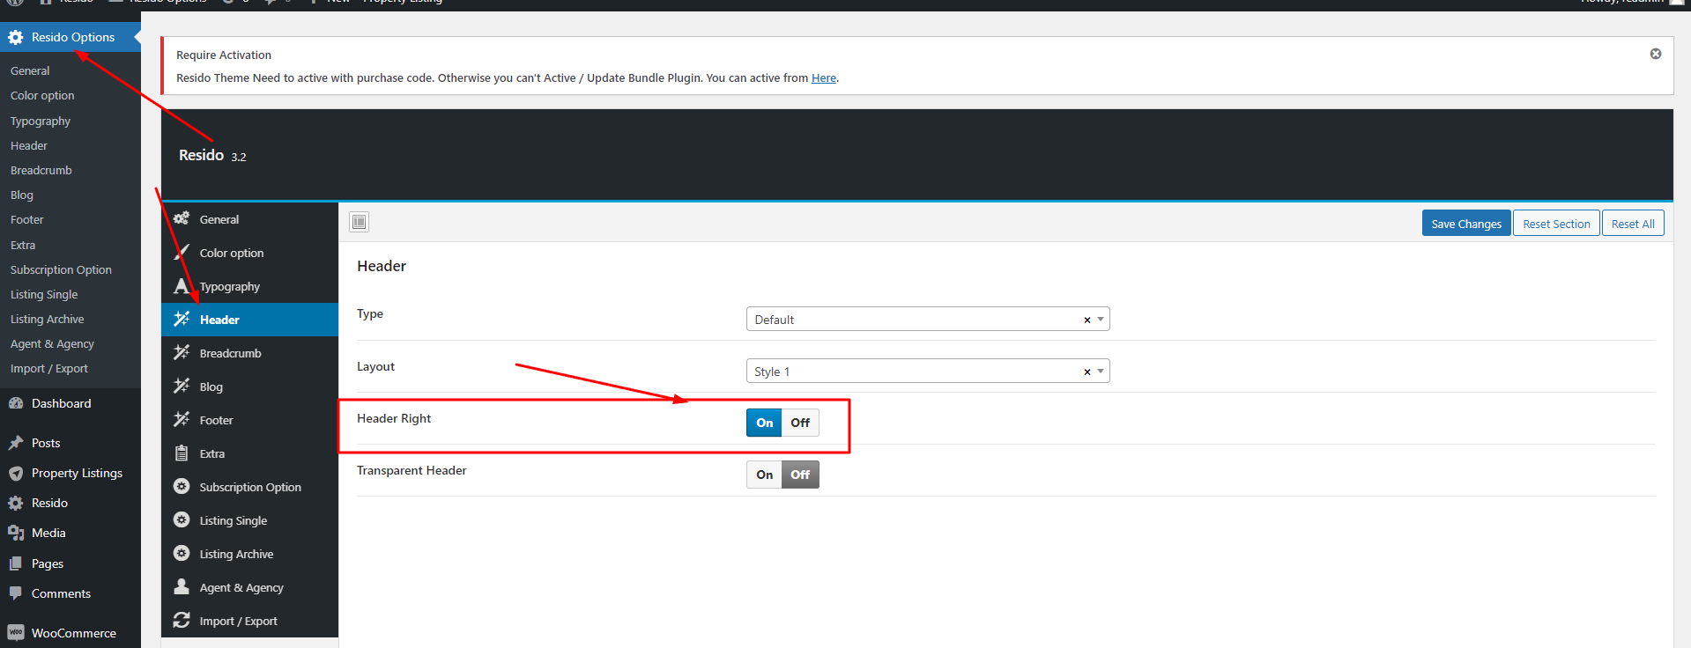Open Agent & Agency in WordPress submenu
This screenshot has width=1691, height=648.
(52, 343)
